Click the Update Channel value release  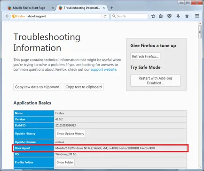[60, 142]
